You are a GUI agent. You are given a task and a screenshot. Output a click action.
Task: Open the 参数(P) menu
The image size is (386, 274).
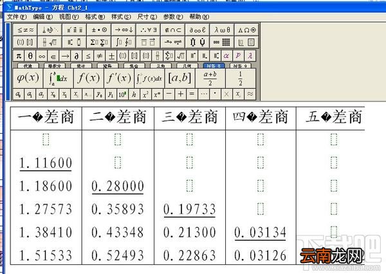[173, 17]
